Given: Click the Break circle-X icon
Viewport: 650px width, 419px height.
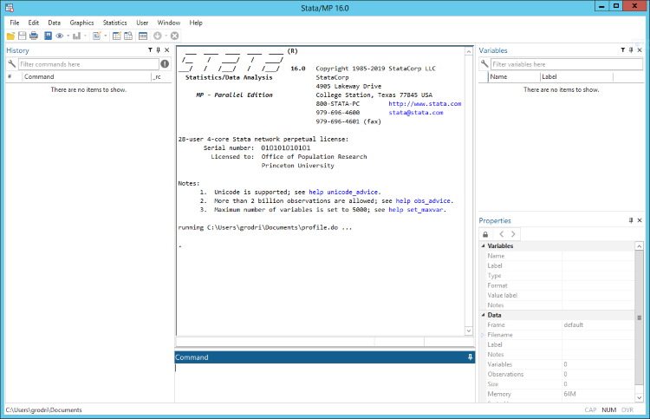Looking at the screenshot, I should [174, 36].
